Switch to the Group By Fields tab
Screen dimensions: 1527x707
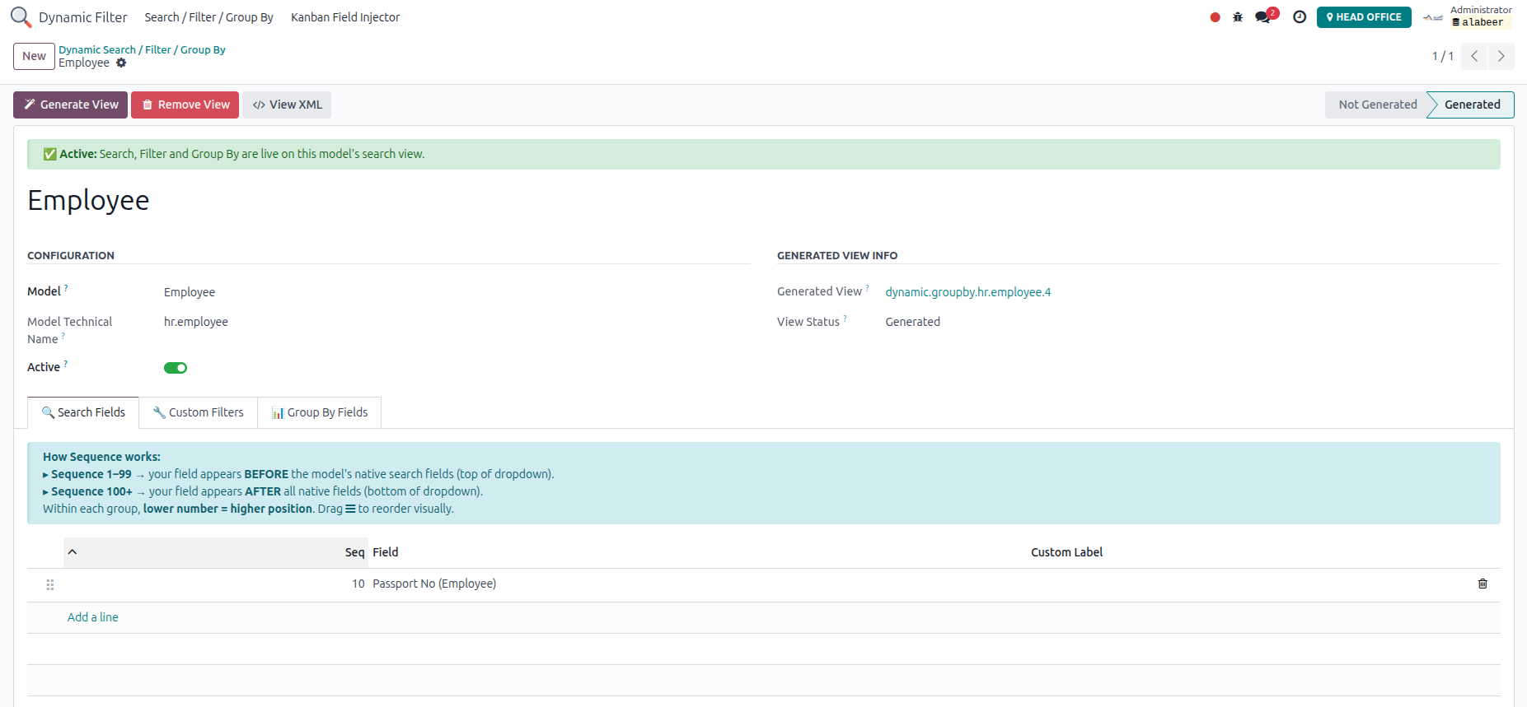[320, 412]
